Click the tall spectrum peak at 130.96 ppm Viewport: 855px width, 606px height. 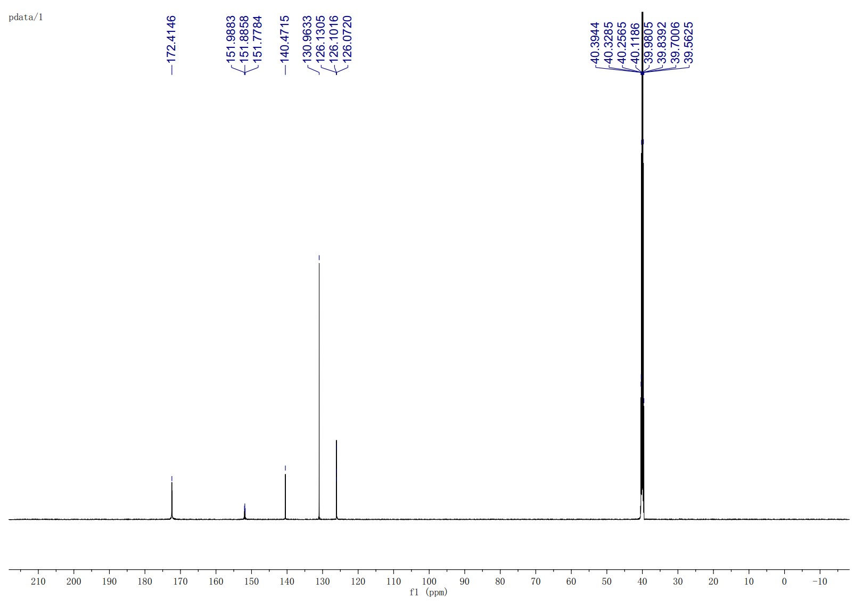coord(319,390)
